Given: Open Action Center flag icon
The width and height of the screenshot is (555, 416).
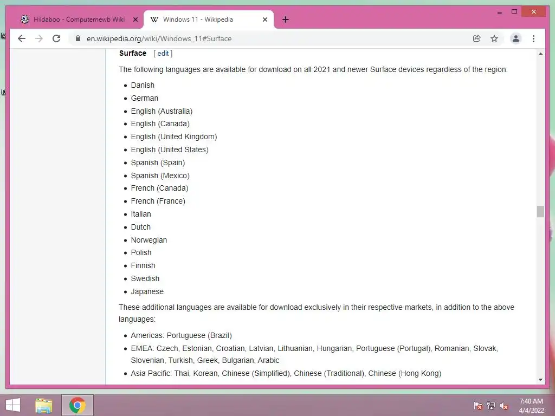Looking at the screenshot, I should [477, 406].
